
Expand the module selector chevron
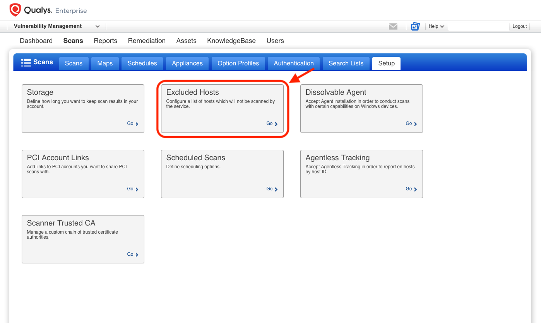[x=98, y=26]
